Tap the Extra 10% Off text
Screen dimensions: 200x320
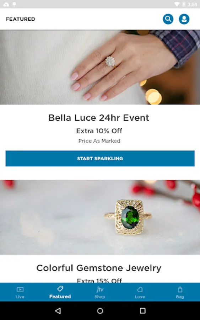coord(99,131)
